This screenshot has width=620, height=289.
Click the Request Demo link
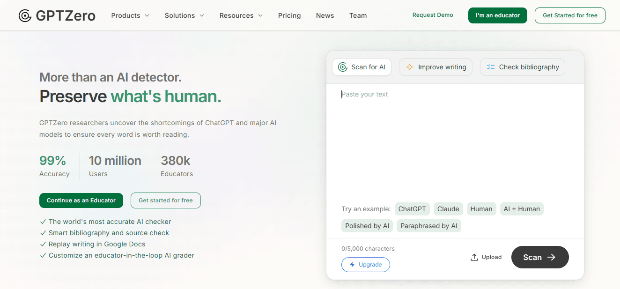(433, 15)
